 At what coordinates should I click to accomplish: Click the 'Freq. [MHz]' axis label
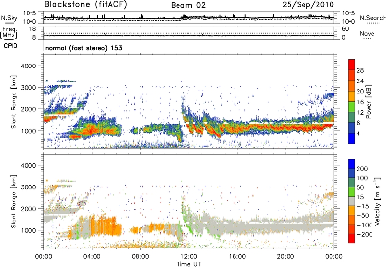tap(9, 33)
